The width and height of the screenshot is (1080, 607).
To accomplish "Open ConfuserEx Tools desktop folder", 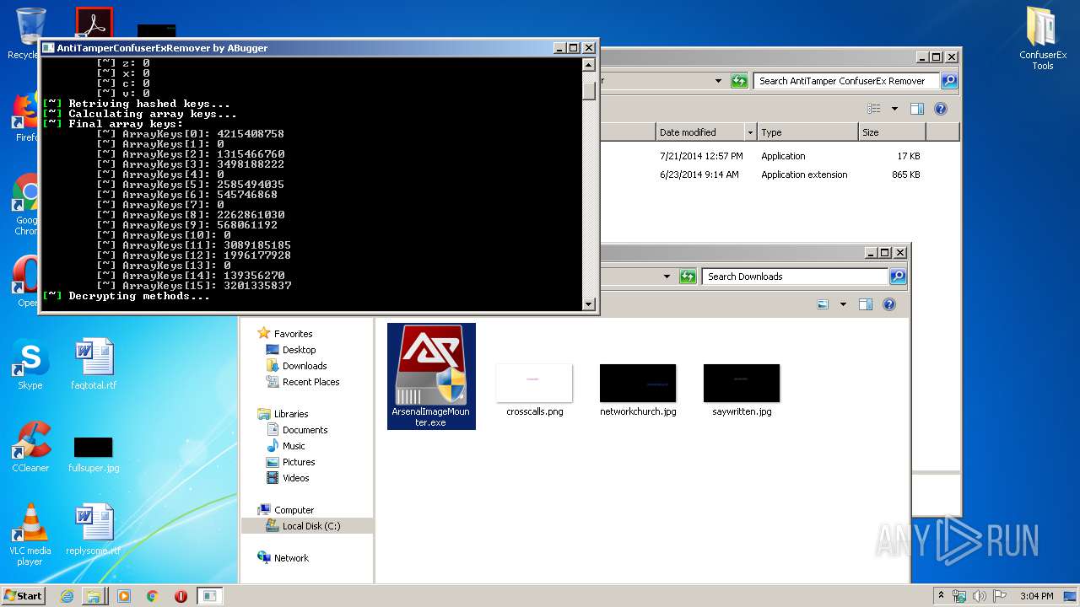I will tap(1043, 37).
